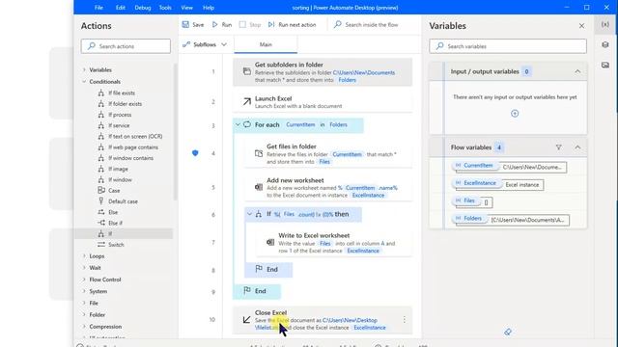Open the File menu
The height and width of the screenshot is (347, 618).
point(98,8)
